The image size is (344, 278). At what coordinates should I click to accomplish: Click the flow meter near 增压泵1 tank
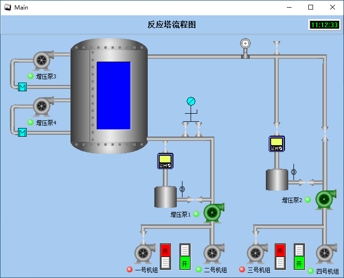(x=165, y=161)
